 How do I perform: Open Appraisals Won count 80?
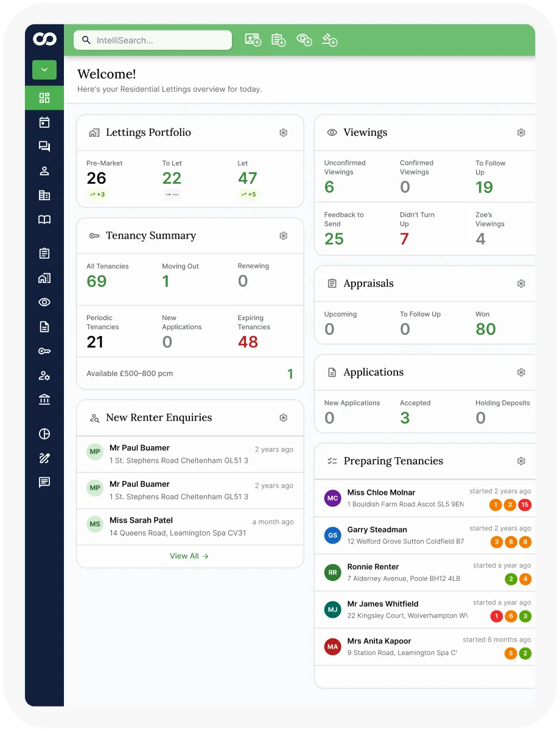pyautogui.click(x=486, y=329)
